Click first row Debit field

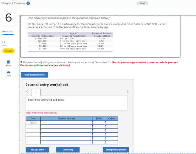point(99,123)
